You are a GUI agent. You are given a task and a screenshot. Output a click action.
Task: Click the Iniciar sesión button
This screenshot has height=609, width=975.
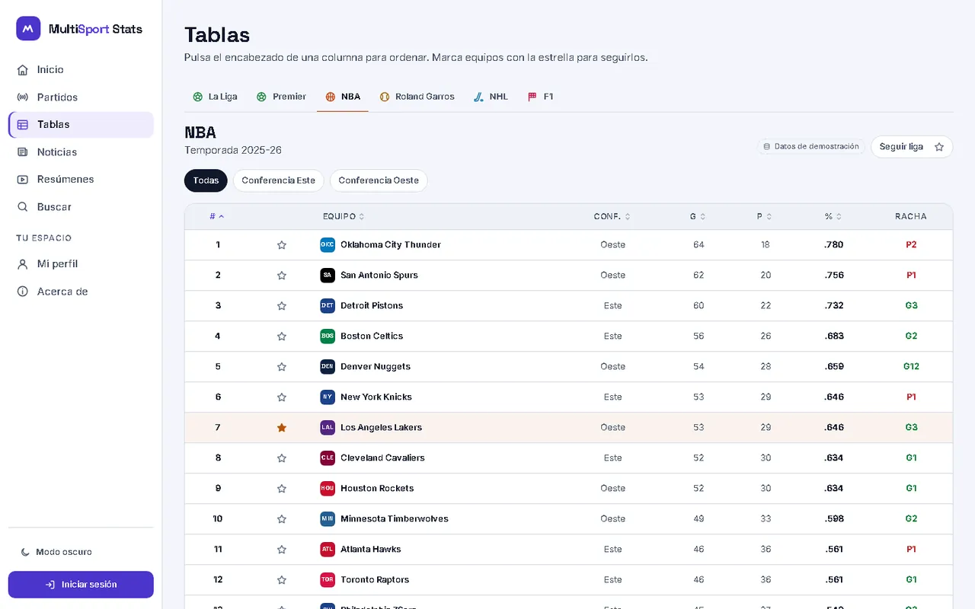(x=81, y=585)
